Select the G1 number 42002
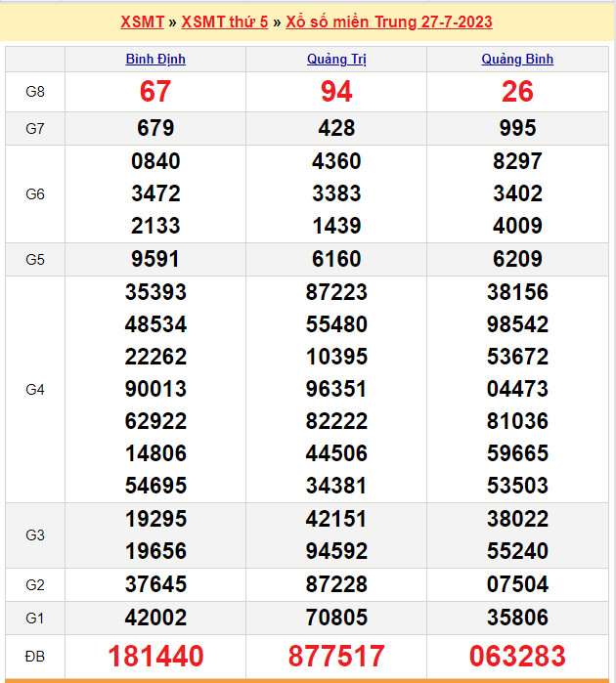 [155, 618]
